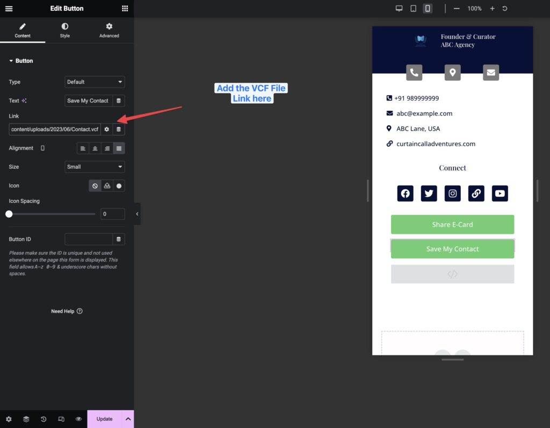Switch to desktop preview mode
The image size is (550, 428).
click(399, 9)
